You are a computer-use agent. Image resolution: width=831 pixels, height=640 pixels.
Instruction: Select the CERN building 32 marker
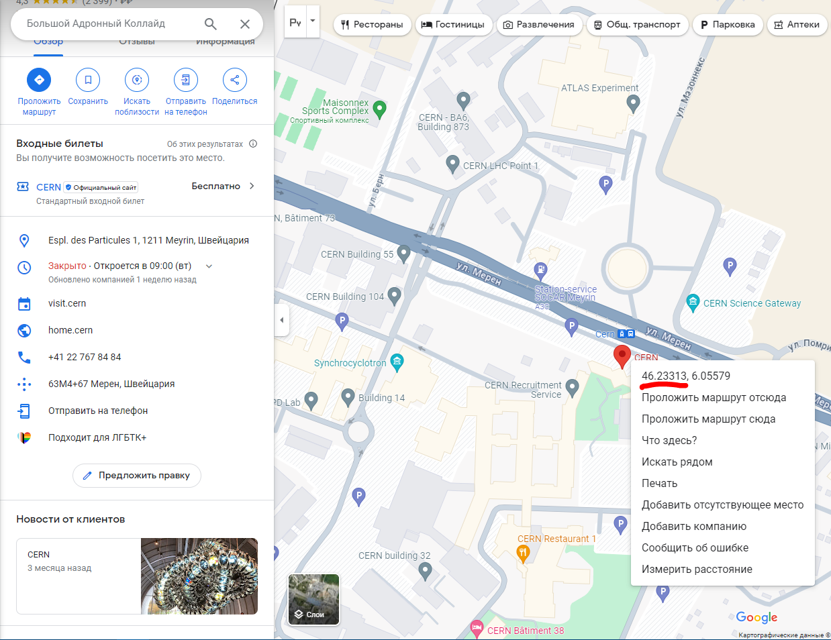pos(425,571)
